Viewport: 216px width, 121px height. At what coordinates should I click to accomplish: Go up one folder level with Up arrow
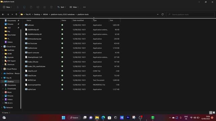click(16, 14)
